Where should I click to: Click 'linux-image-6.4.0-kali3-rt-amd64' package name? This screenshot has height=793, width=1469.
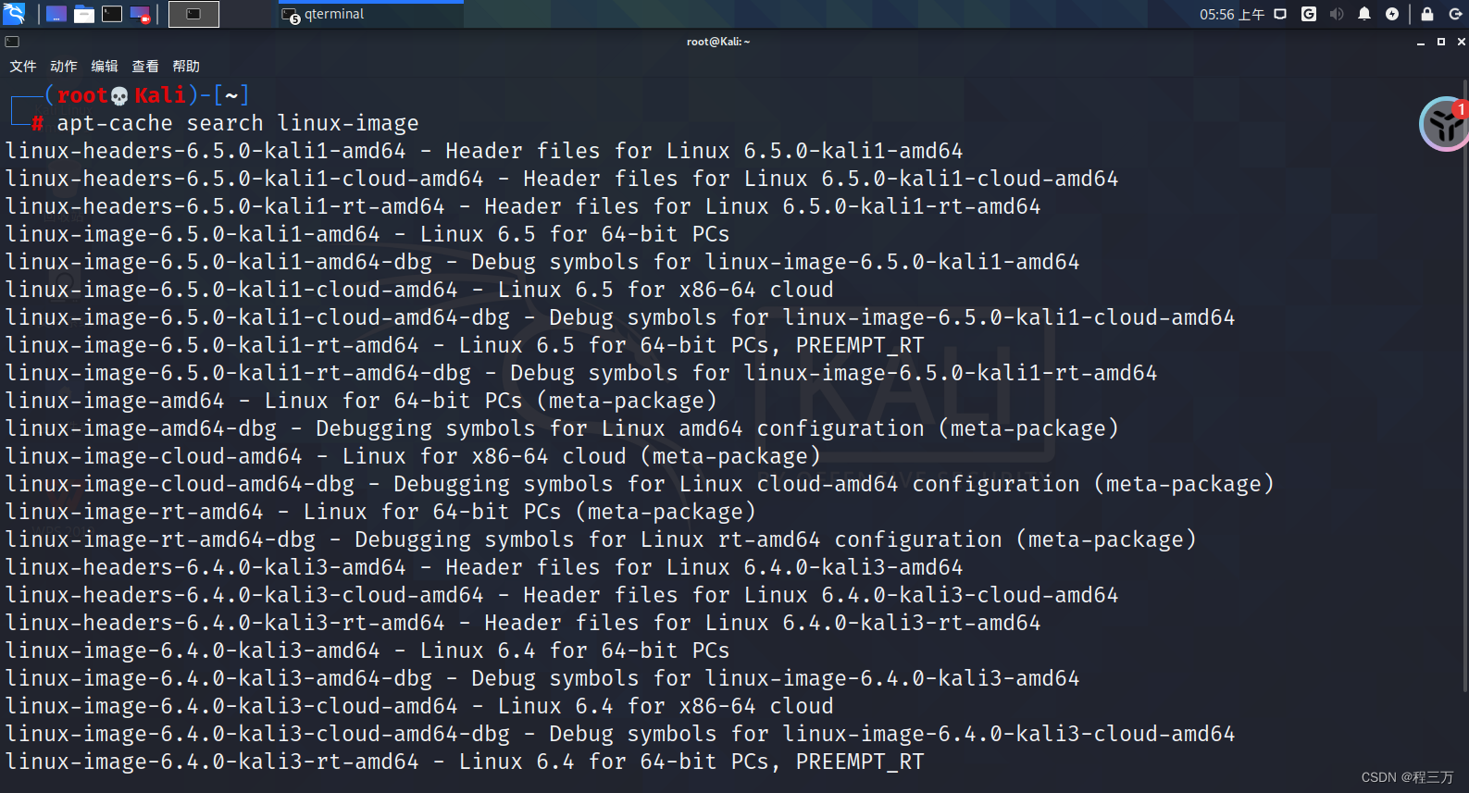[212, 762]
